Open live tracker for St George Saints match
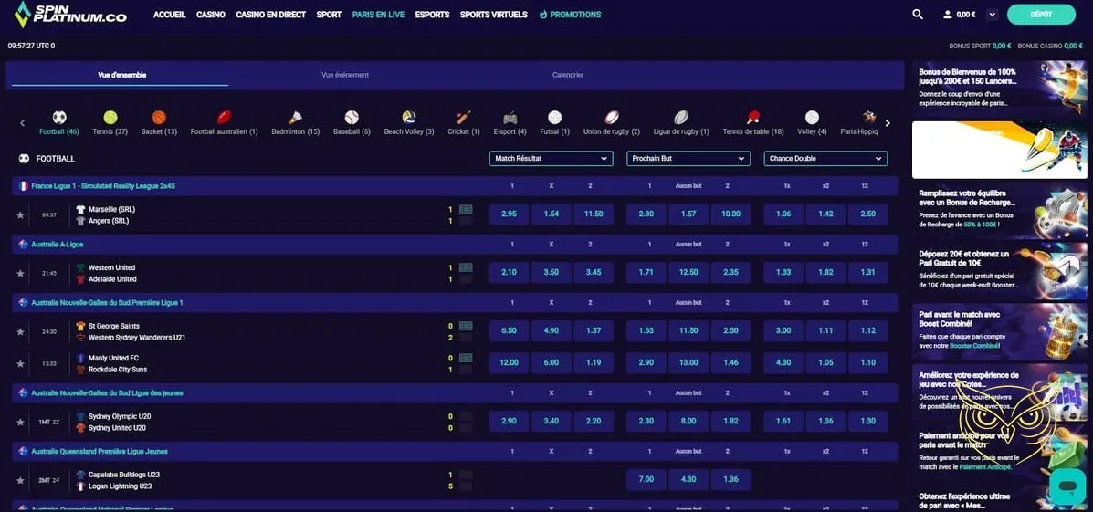 point(466,325)
